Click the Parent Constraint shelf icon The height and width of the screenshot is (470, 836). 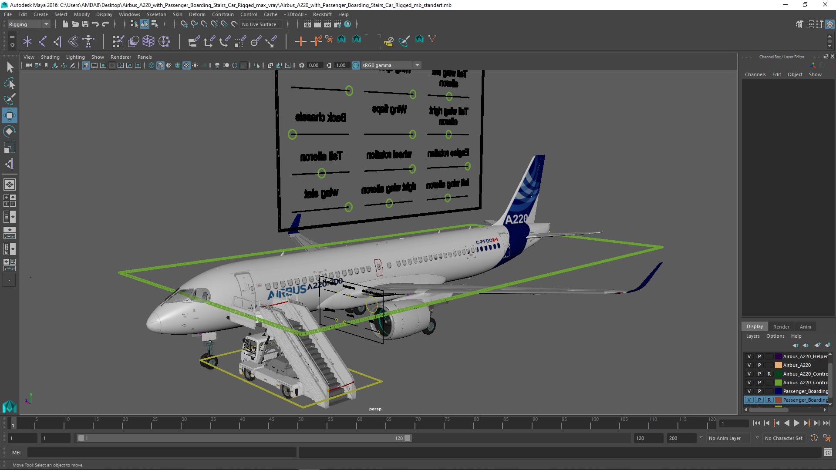[194, 41]
